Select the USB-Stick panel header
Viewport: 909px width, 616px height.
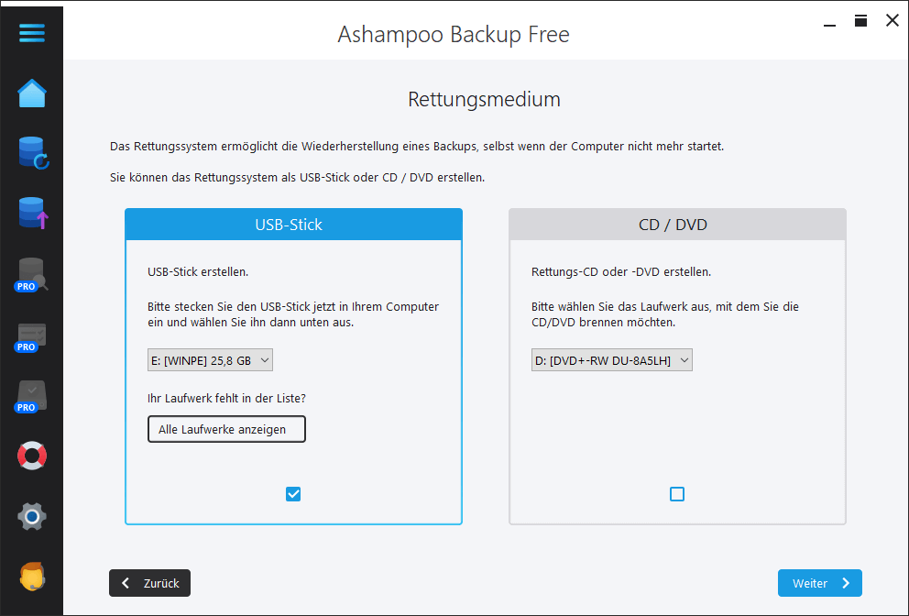[x=293, y=225]
